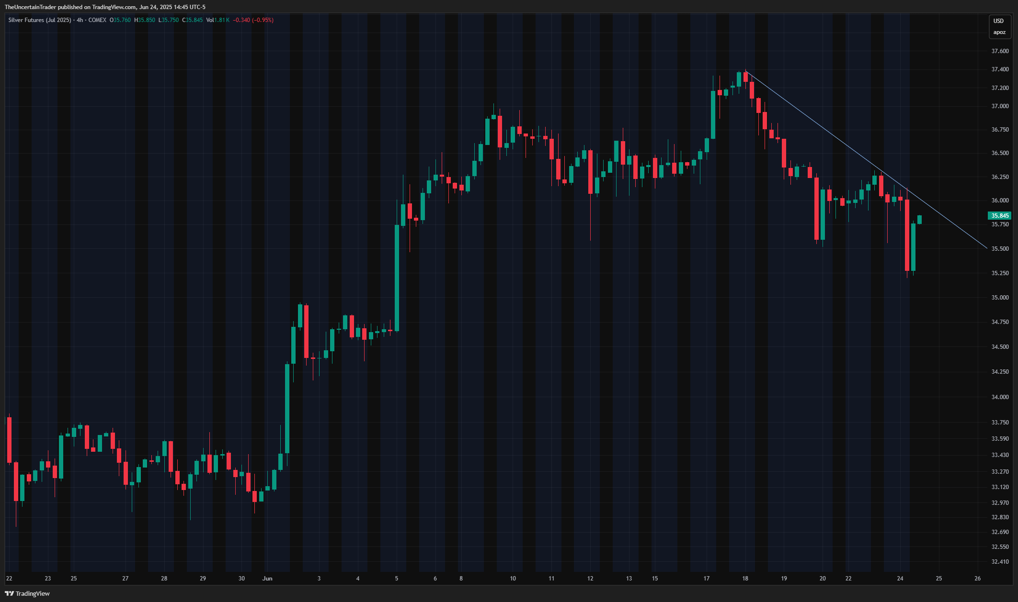Click the 33.430 price axis label
The image size is (1018, 602).
click(x=1000, y=455)
